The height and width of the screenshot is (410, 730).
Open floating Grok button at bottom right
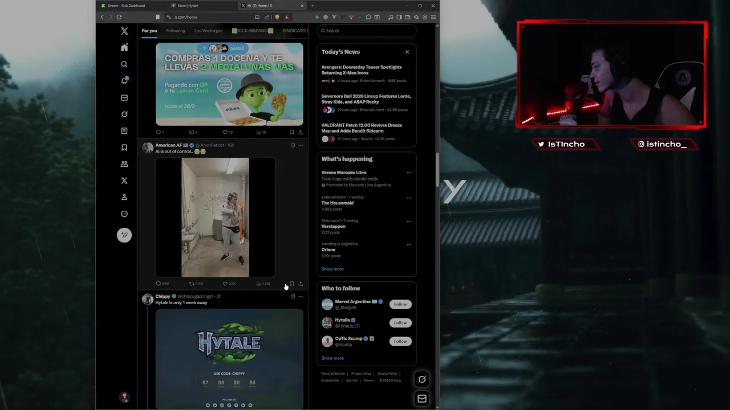[x=422, y=379]
